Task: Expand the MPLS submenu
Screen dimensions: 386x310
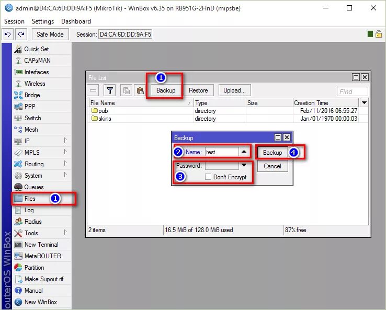Action: (65, 152)
